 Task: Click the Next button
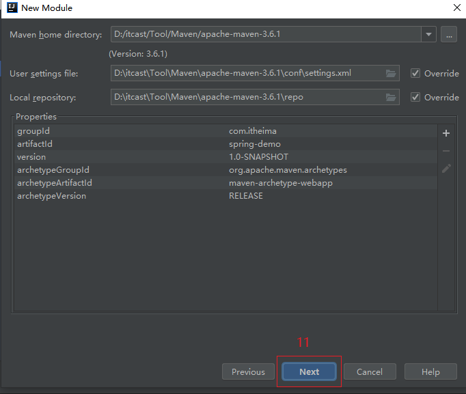(x=309, y=371)
